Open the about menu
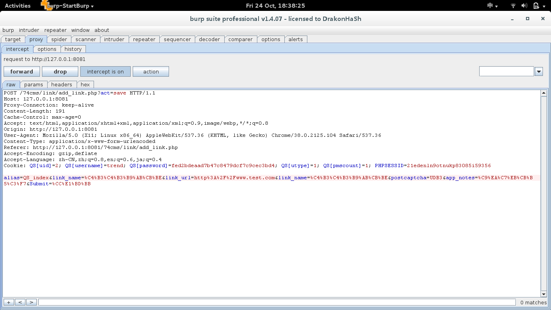 [102, 30]
